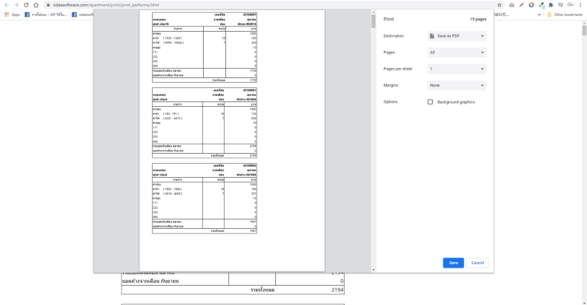The height and width of the screenshot is (305, 587).
Task: Click the browser reload icon
Action: 27,5
